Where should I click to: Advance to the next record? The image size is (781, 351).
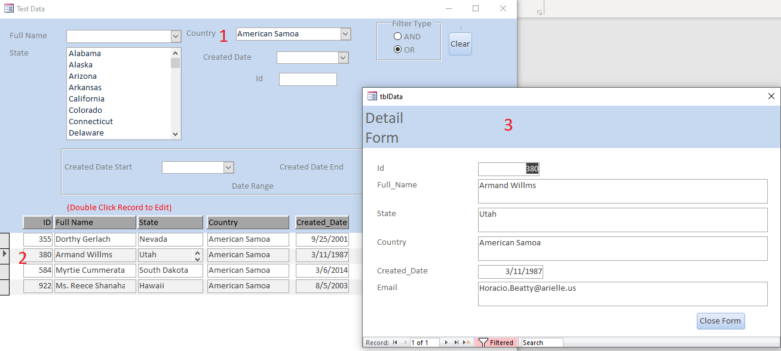click(x=446, y=342)
